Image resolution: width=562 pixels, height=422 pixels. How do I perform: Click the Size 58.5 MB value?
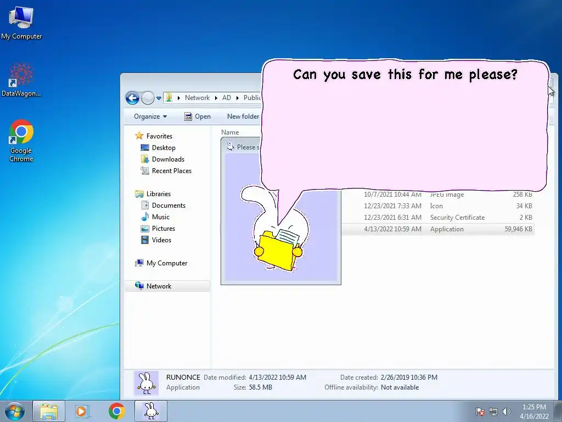point(260,387)
